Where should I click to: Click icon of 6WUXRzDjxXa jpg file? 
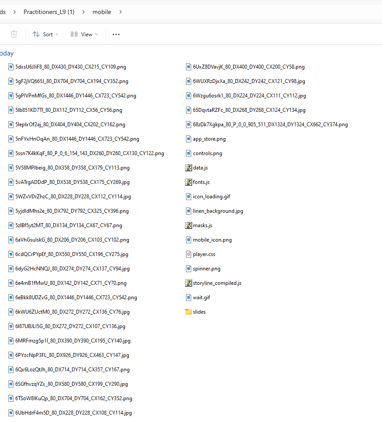click(x=189, y=81)
